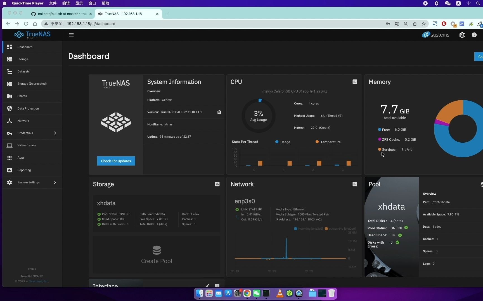Open Storage in the sidebar
Viewport: 483px width, 301px height.
pos(32,59)
